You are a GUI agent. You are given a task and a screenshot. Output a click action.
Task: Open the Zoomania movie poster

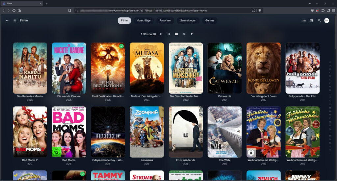pos(147,132)
